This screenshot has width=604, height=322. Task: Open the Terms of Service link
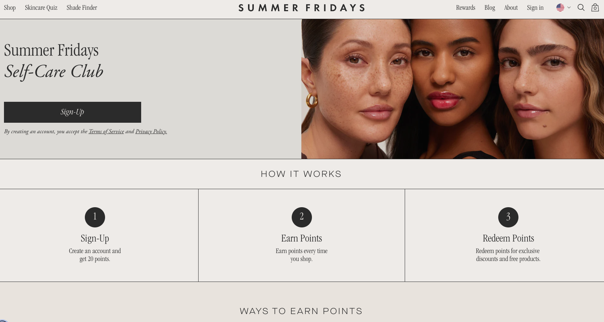pyautogui.click(x=106, y=131)
